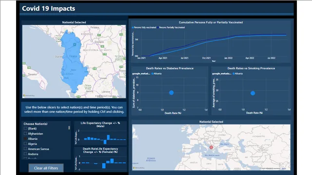This screenshot has width=312, height=175.
Task: Select Albania data point in Diabetes scatter
Action: (171, 93)
